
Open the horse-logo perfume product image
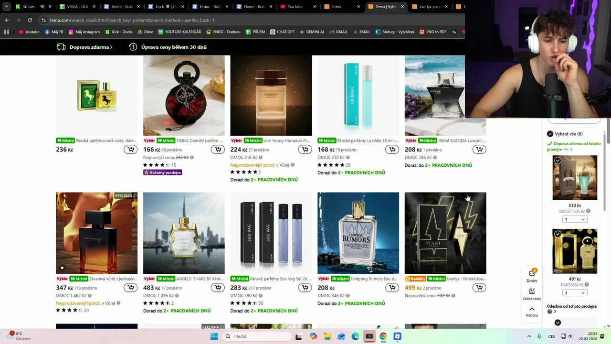coord(97,96)
